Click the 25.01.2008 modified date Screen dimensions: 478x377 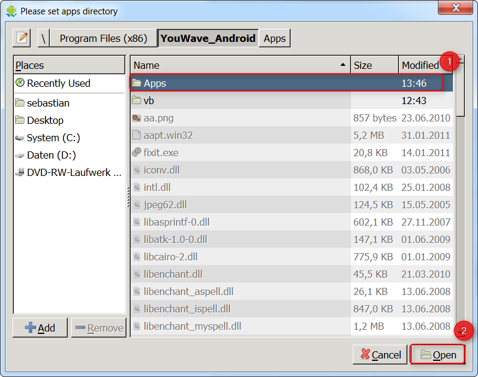pos(425,187)
